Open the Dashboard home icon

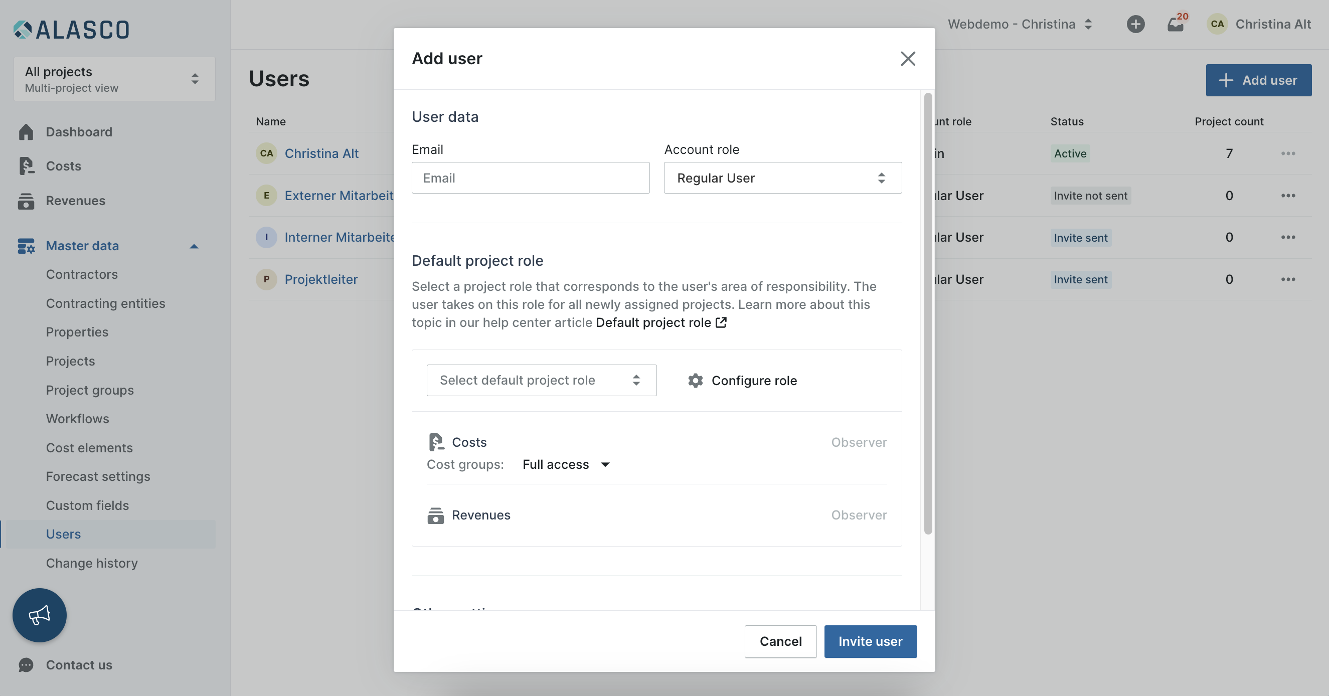point(26,132)
